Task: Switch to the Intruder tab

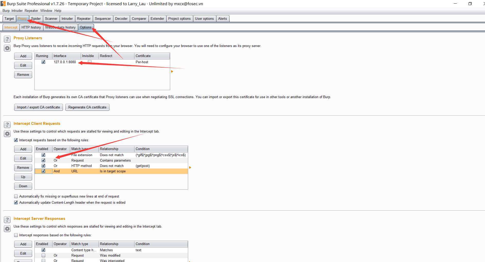Action: pyautogui.click(x=67, y=18)
